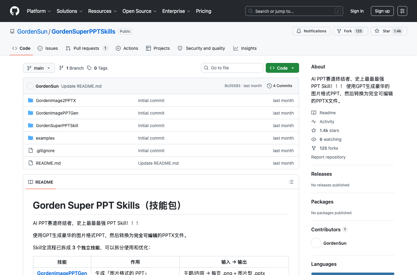Click the stars icon in About
This screenshot has width=417, height=275.
(314, 130)
